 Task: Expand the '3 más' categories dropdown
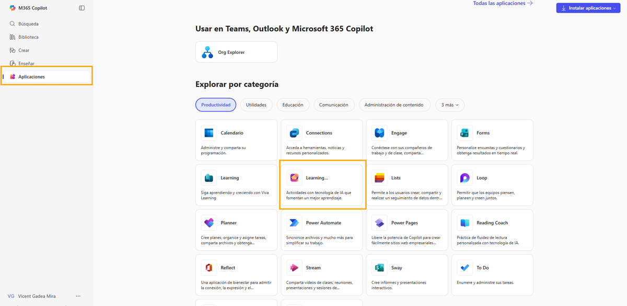[x=450, y=105]
